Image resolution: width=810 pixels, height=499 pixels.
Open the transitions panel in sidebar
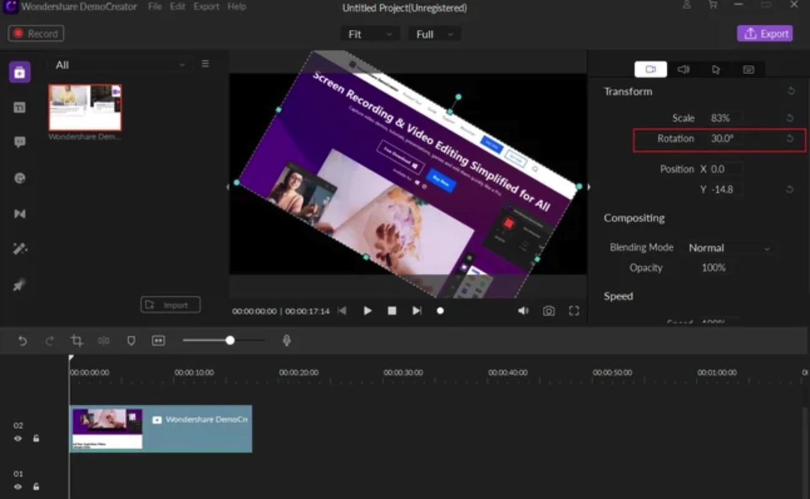click(x=19, y=214)
